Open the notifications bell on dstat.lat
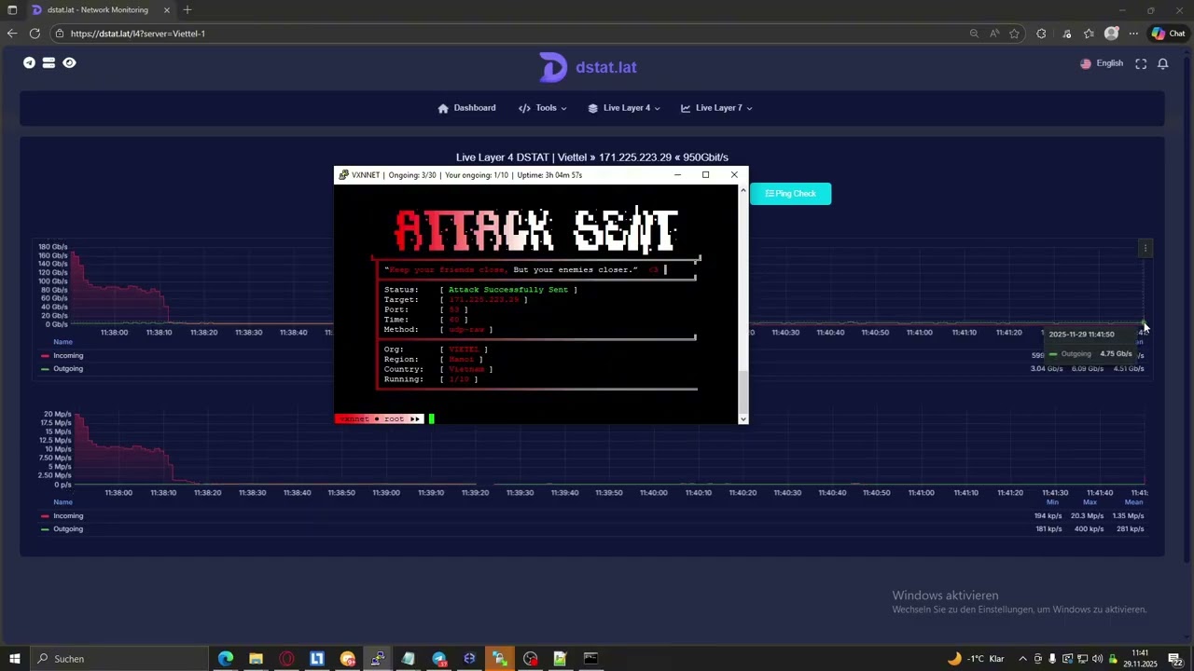The image size is (1194, 671). [x=1163, y=63]
